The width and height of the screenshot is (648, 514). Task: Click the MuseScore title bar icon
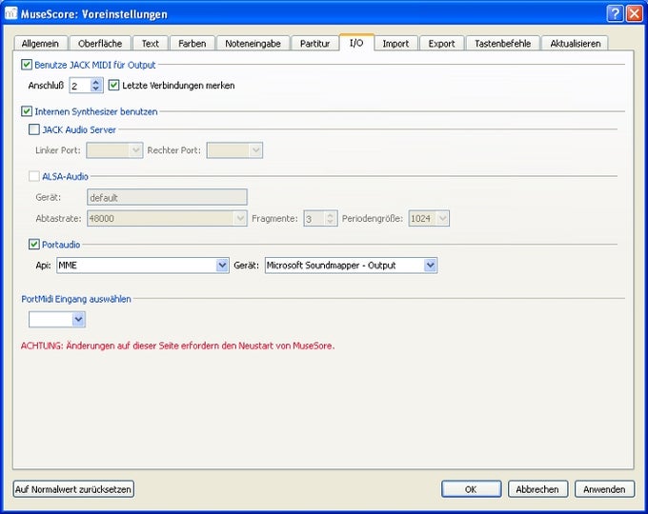(11, 12)
